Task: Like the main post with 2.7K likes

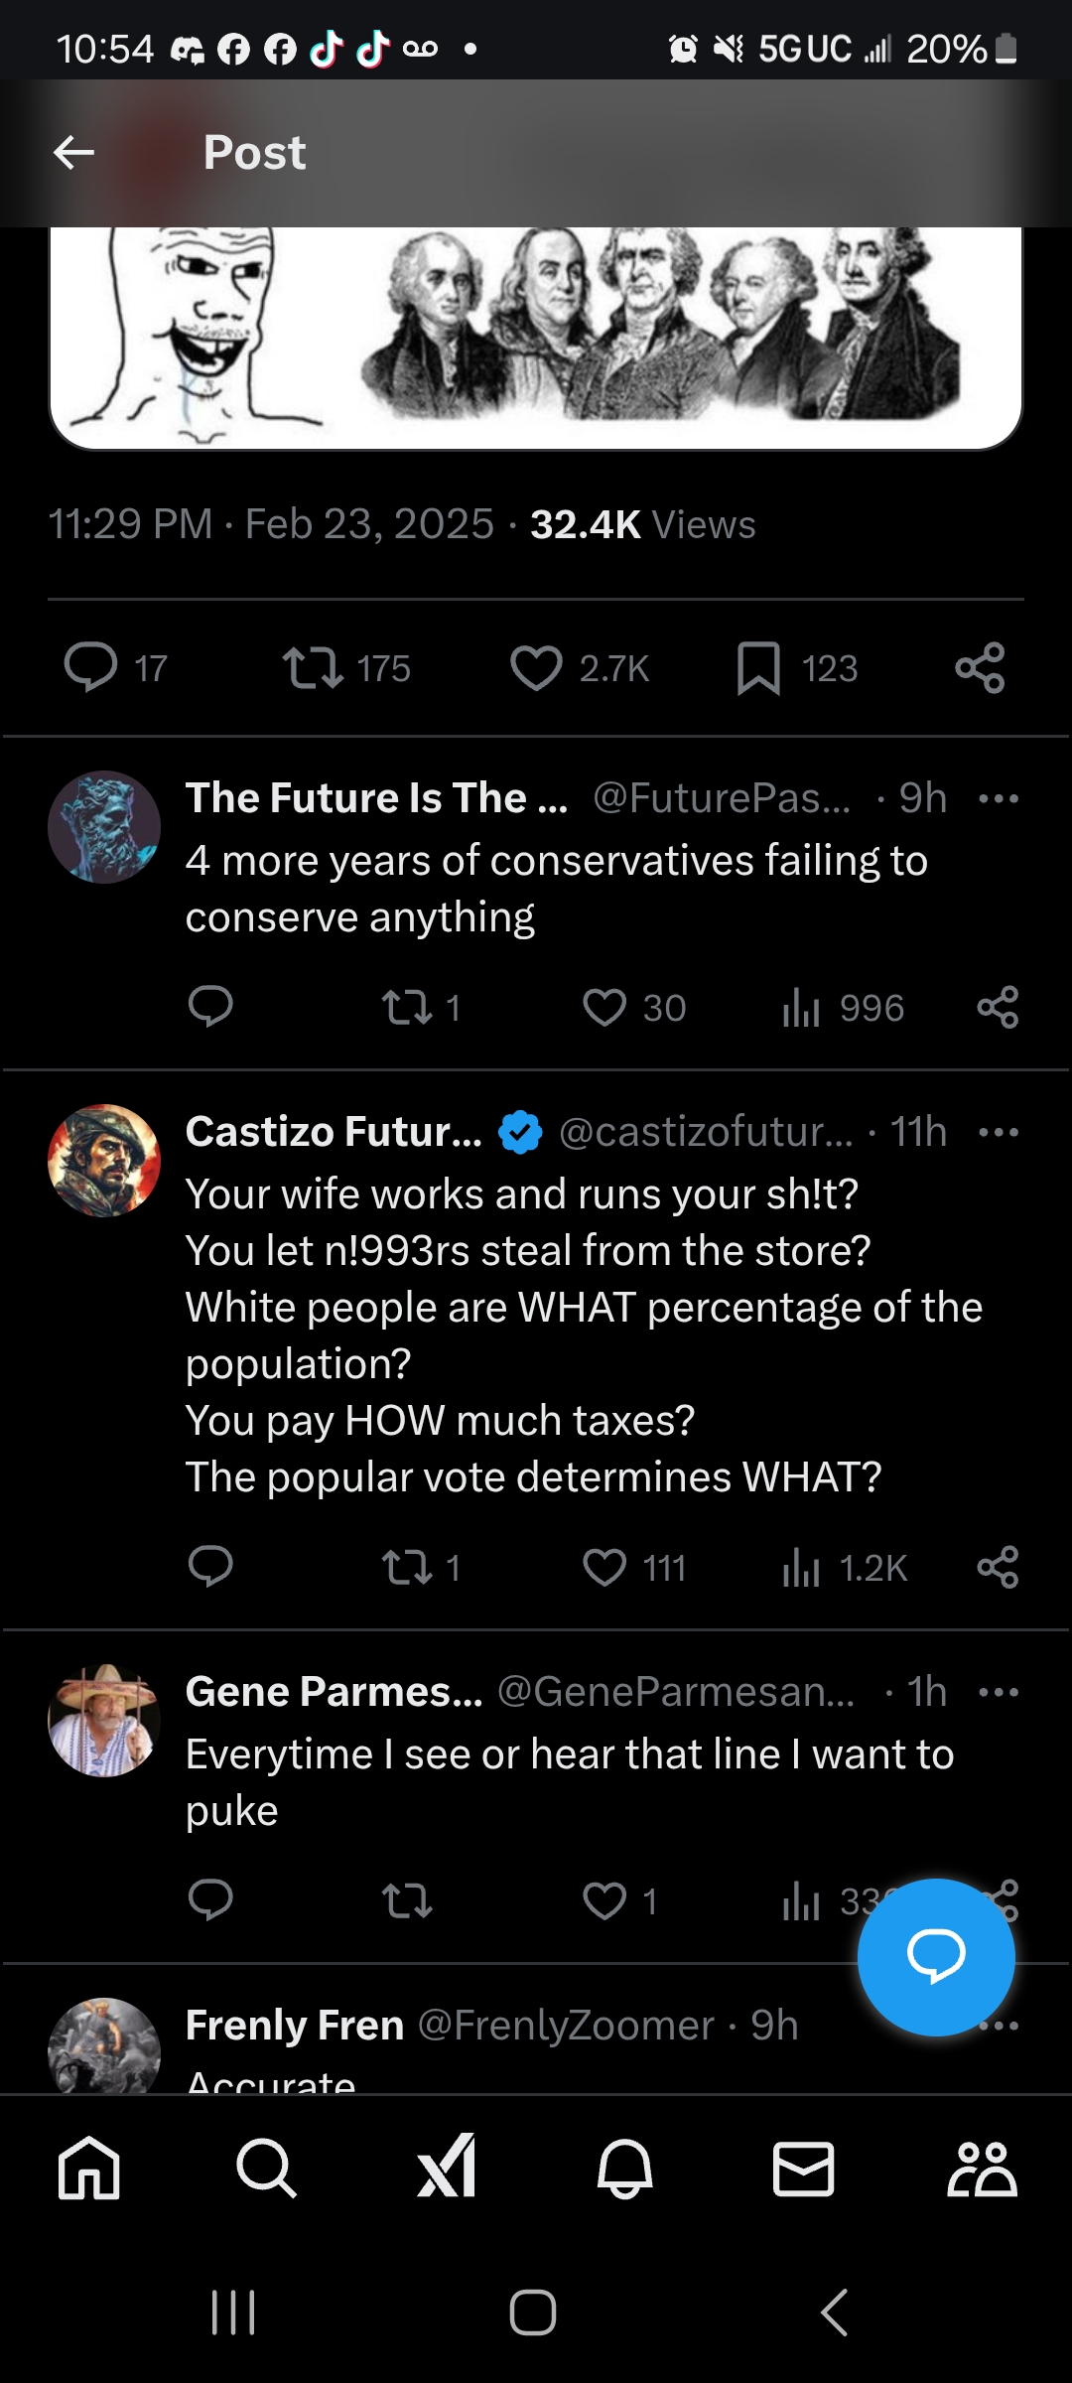Action: pyautogui.click(x=536, y=668)
